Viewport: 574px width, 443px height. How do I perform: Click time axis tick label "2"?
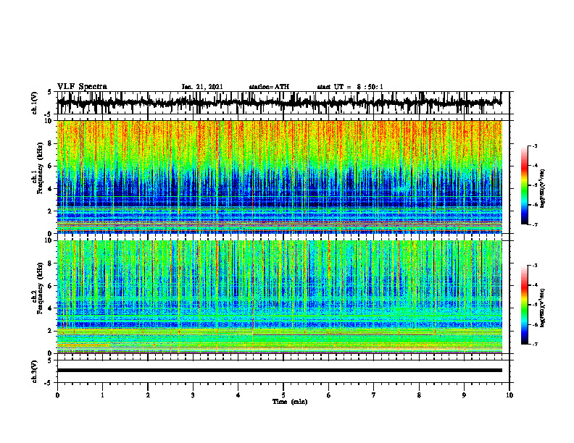pyautogui.click(x=148, y=395)
